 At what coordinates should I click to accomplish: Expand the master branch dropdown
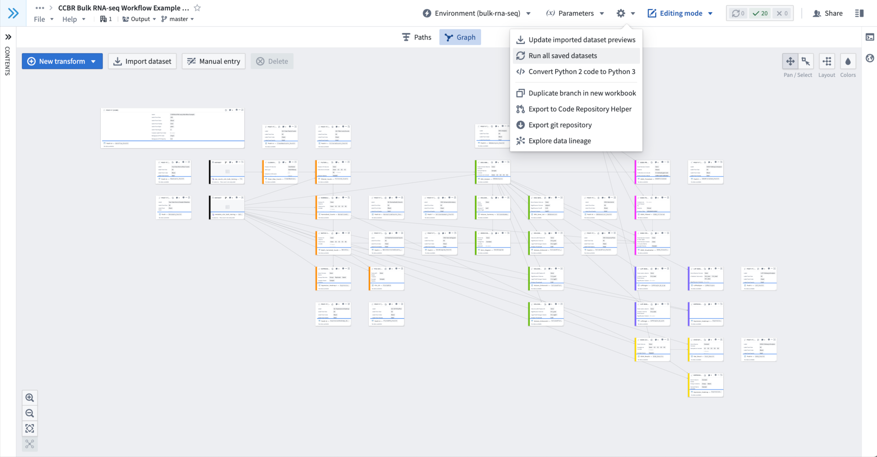pyautogui.click(x=178, y=19)
